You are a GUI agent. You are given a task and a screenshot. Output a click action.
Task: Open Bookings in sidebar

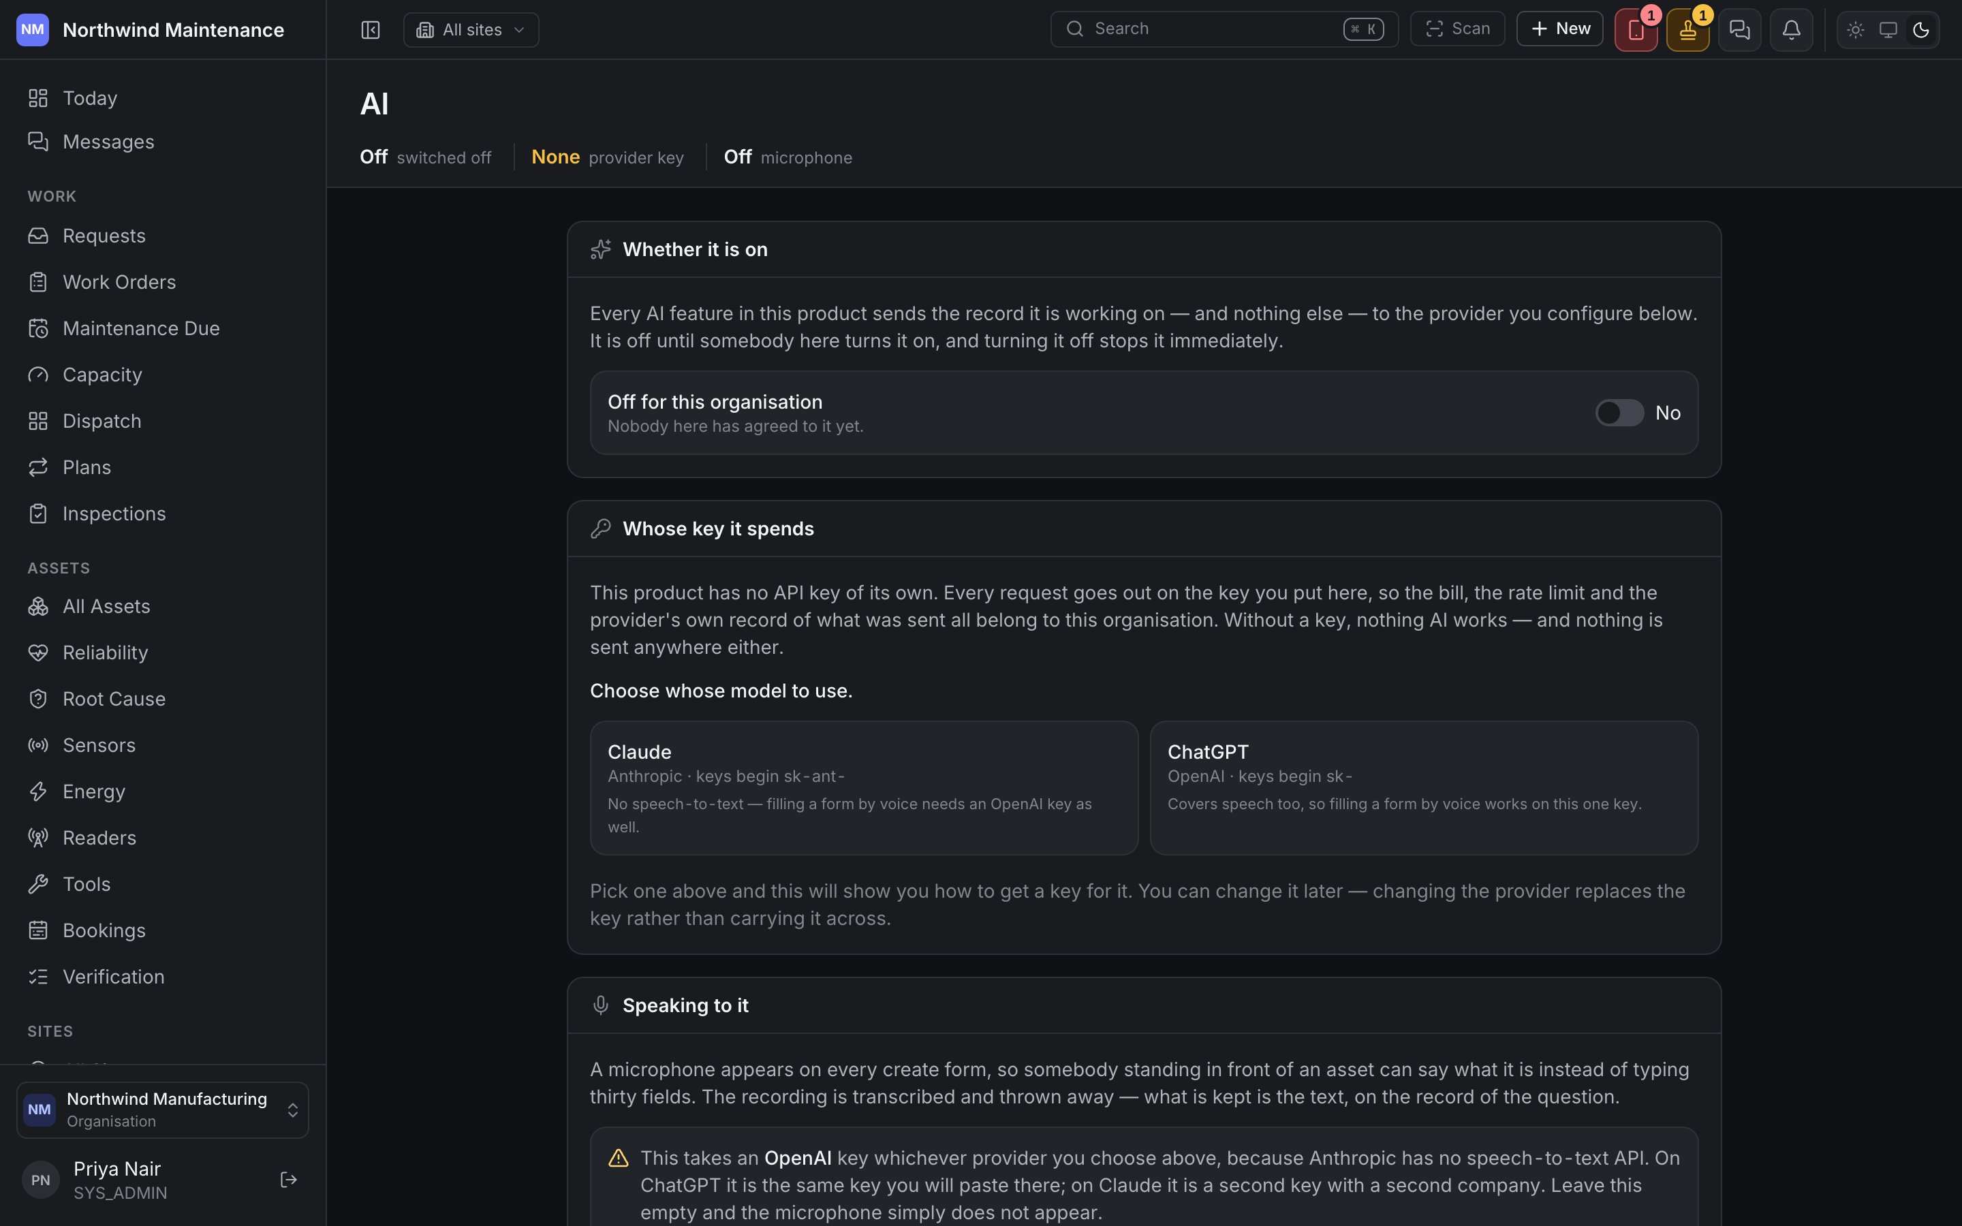pyautogui.click(x=162, y=930)
